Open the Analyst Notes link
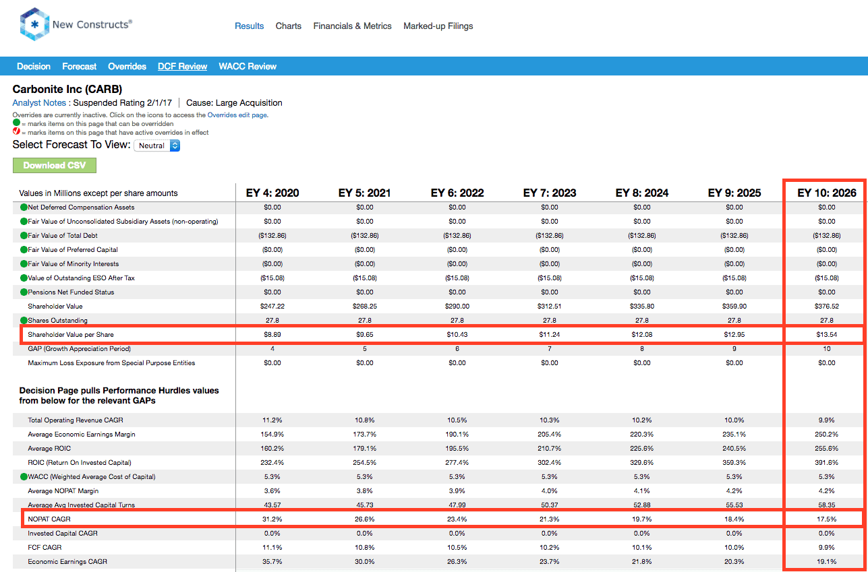Image resolution: width=868 pixels, height=572 pixels. pyautogui.click(x=39, y=103)
